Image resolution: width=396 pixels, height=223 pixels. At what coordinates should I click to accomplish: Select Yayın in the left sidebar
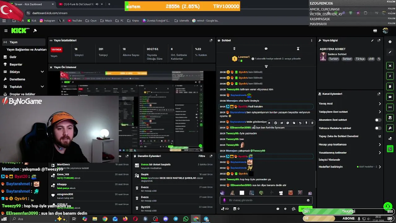coord(23,42)
